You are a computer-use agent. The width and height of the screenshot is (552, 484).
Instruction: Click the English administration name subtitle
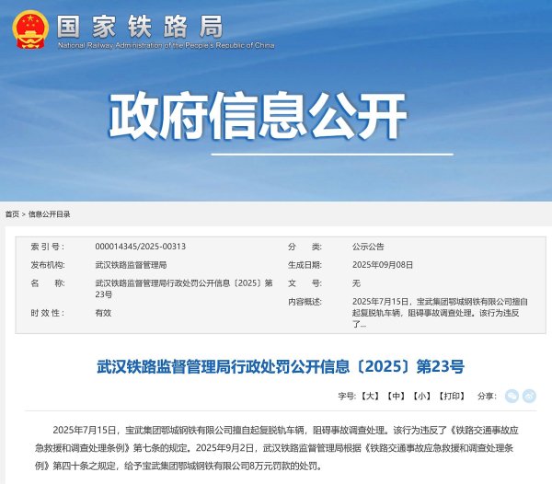166,45
